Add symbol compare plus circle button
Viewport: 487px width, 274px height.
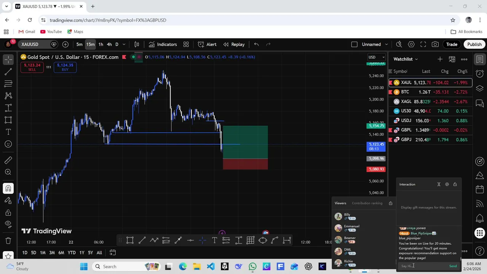pyautogui.click(x=65, y=45)
